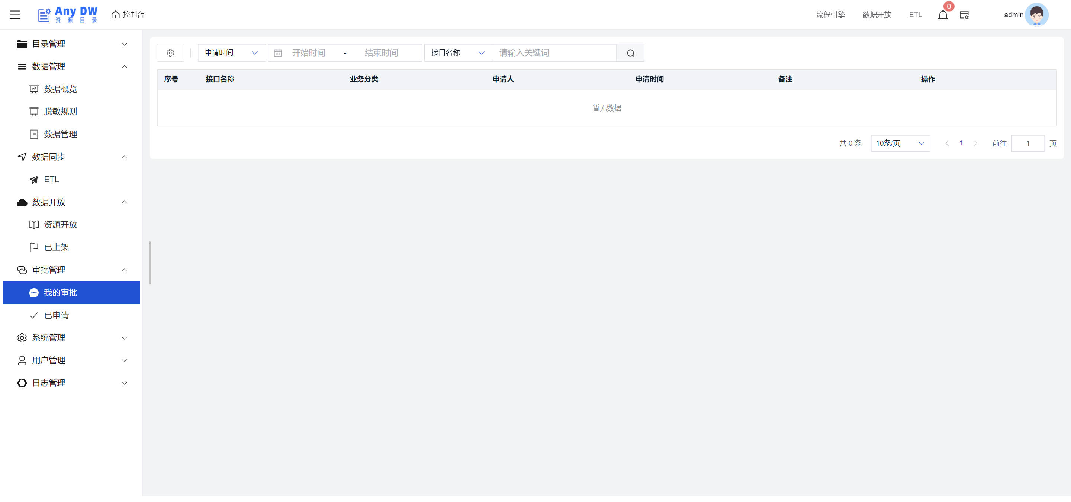Click the sidebar vertical scrollbar handle

coord(149,263)
